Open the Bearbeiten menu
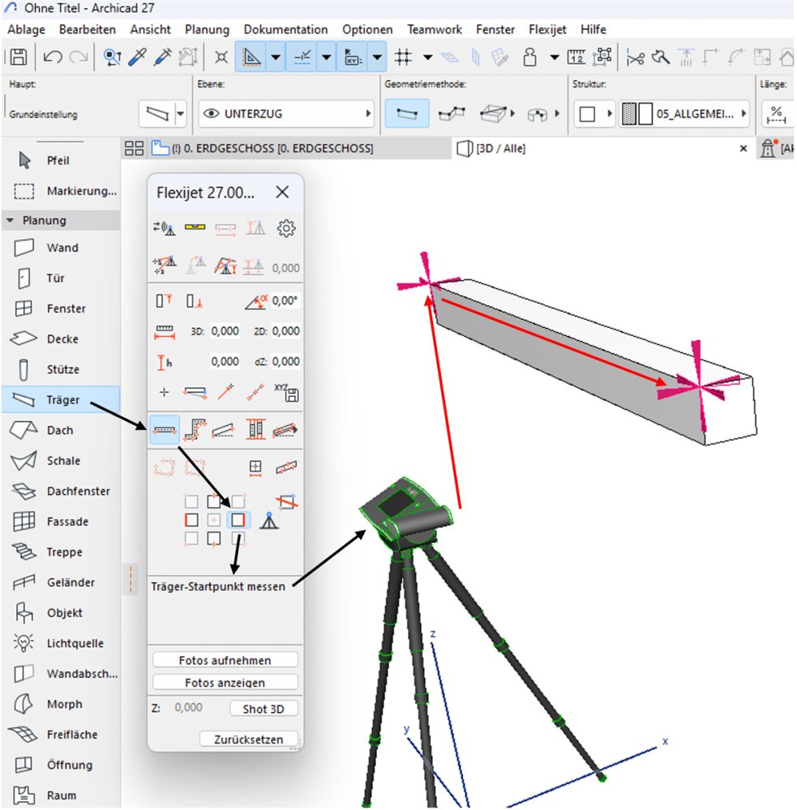Image resolution: width=797 pixels, height=810 pixels. [x=88, y=29]
